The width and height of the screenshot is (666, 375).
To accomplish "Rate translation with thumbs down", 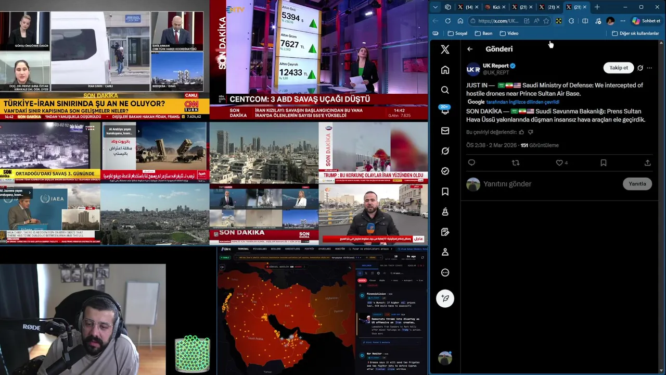I will [530, 132].
